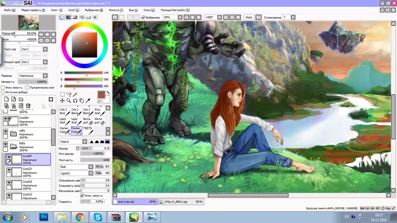Select layer Слой12 in layers list
This screenshot has height=223, width=397.
(28, 196)
